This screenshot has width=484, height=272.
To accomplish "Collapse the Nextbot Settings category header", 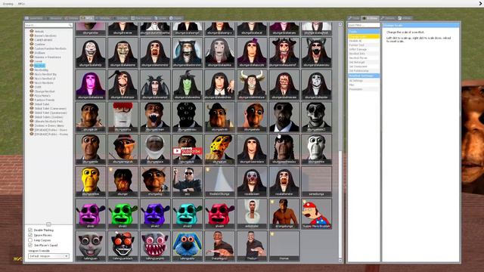I will pyautogui.click(x=364, y=76).
